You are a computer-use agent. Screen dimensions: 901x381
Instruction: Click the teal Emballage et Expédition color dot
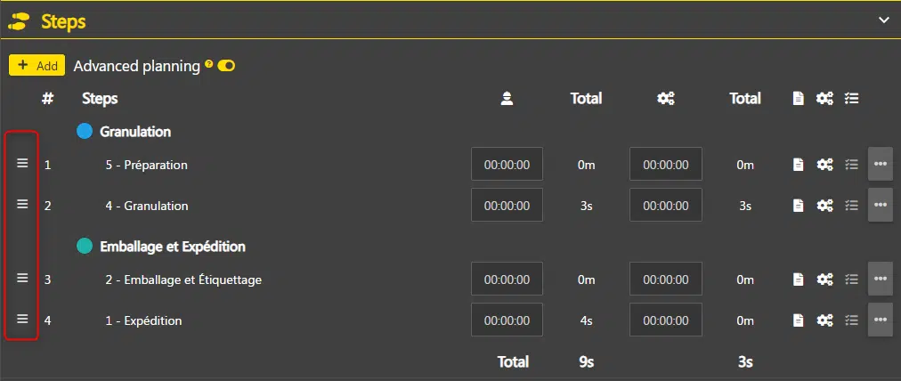85,247
